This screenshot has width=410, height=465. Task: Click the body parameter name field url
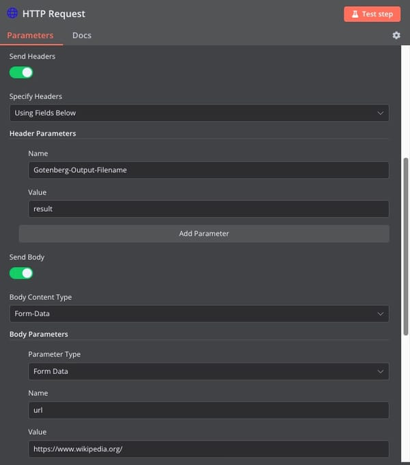pyautogui.click(x=208, y=410)
